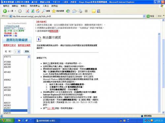
Task: Open the Search magnifier icon
Action: pyautogui.click(x=44, y=11)
